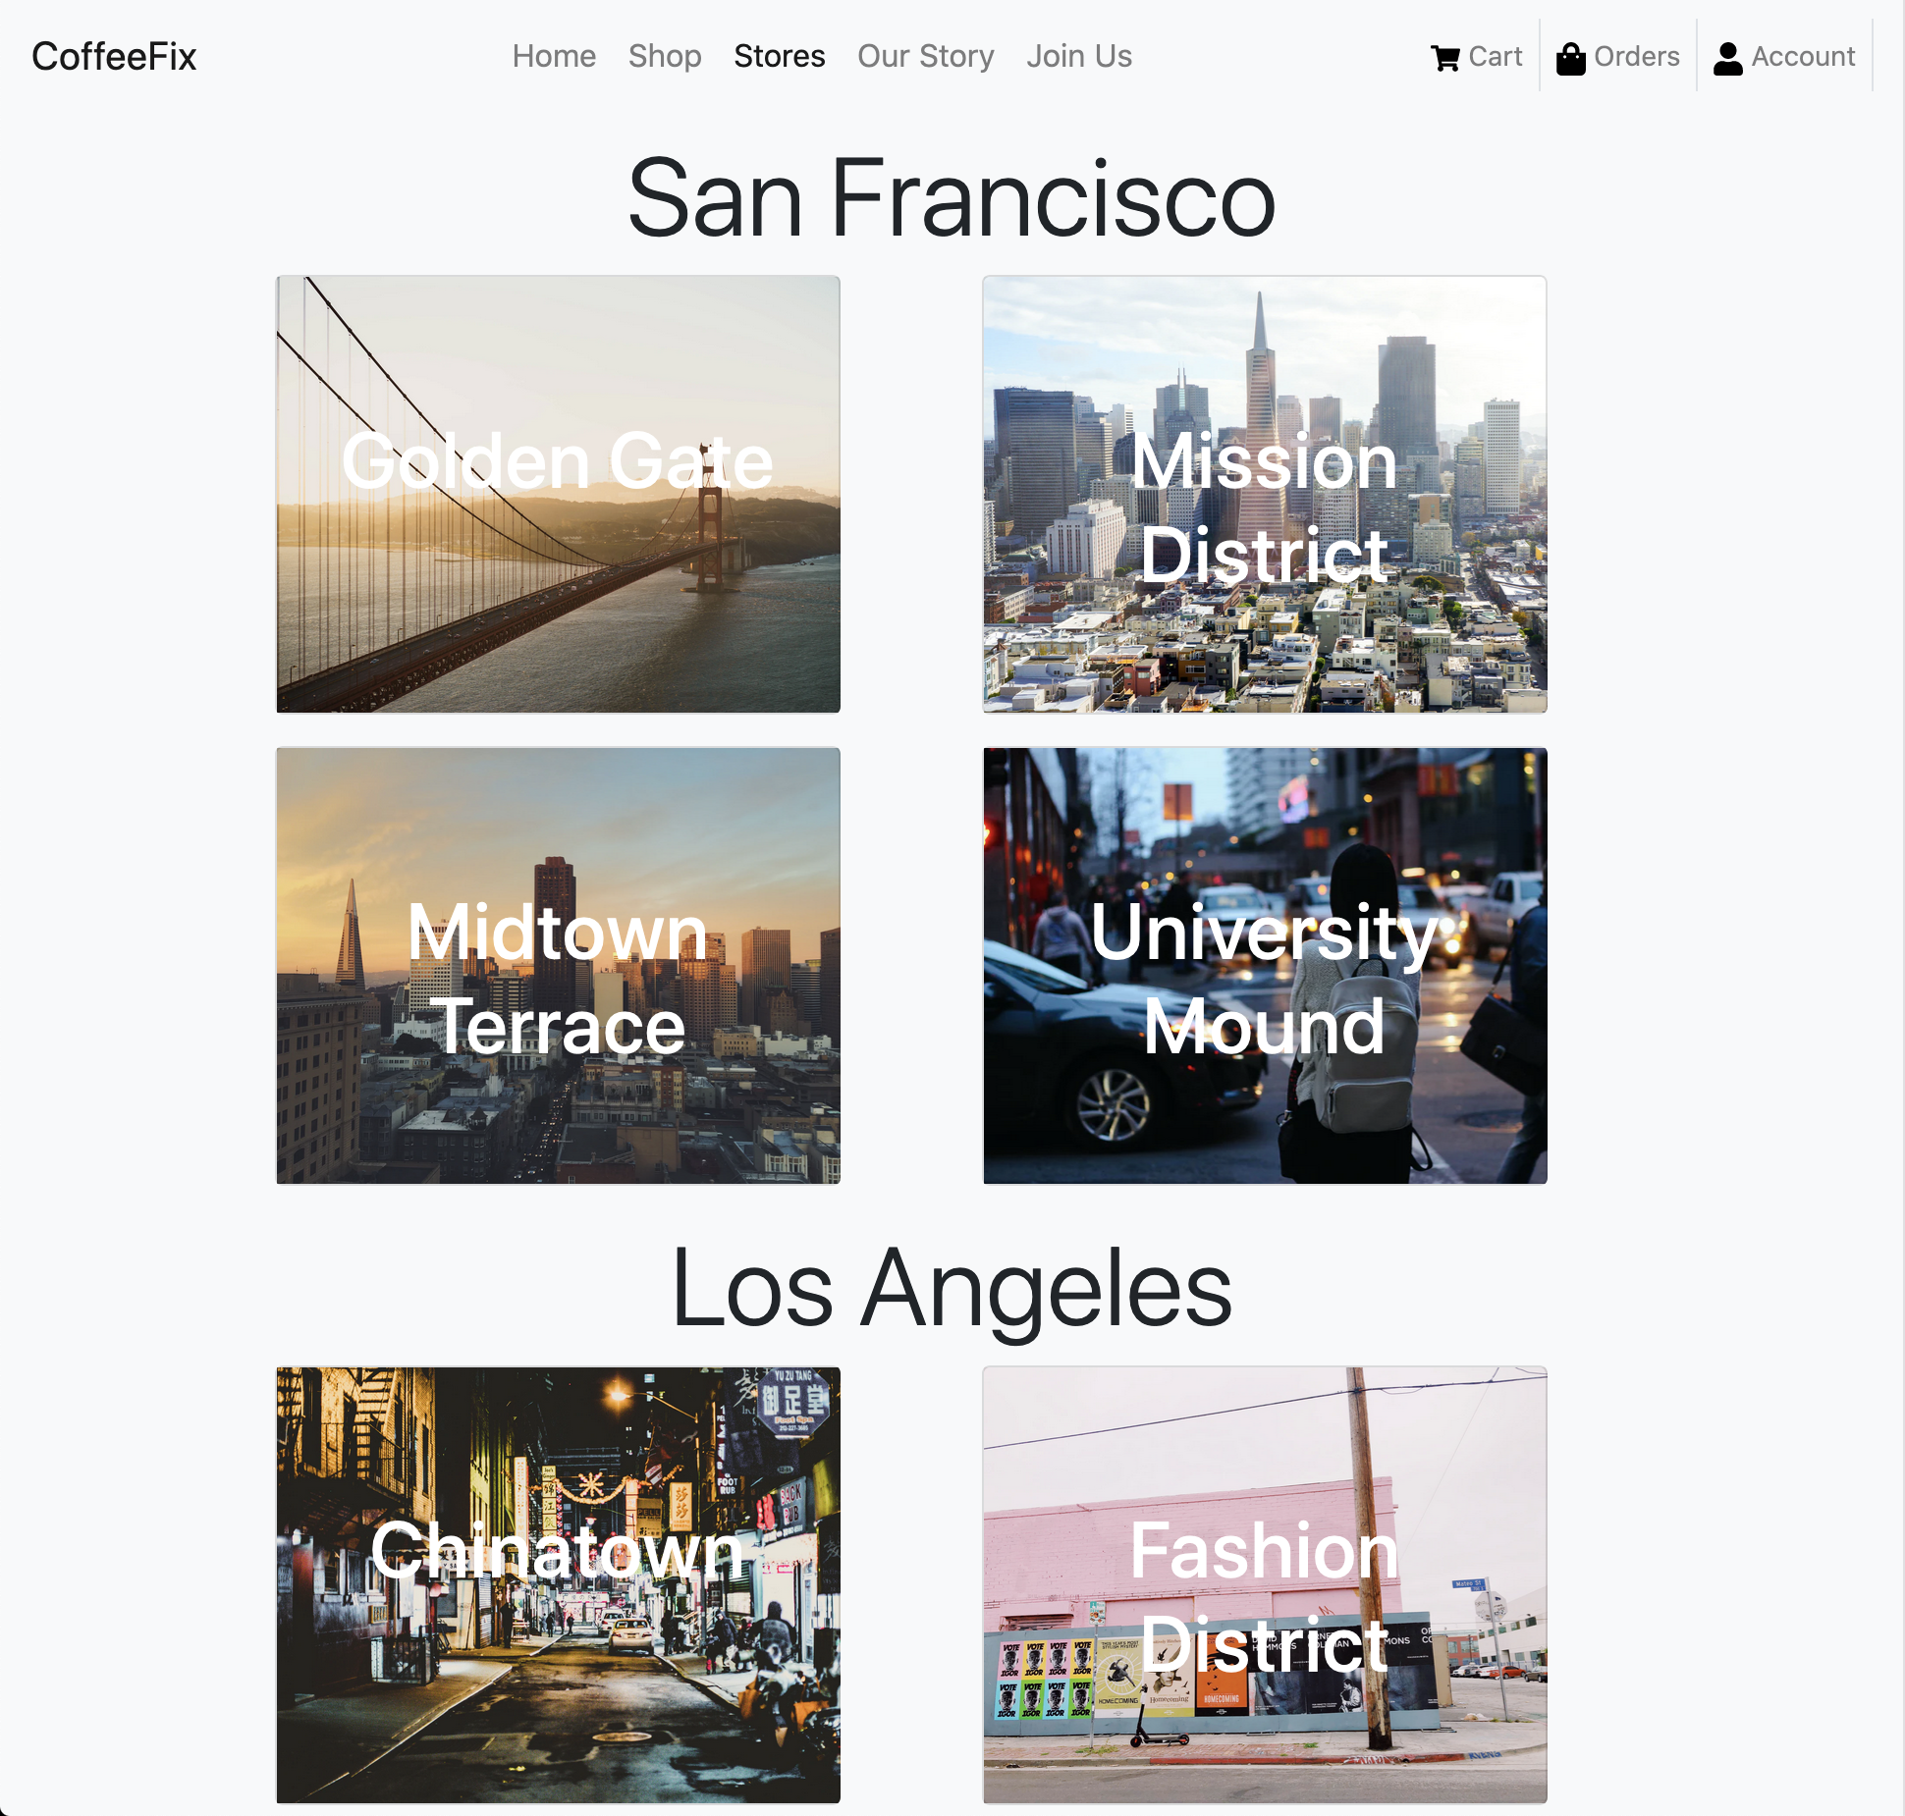Click the Join Us navigation link
The image size is (1905, 1816).
pyautogui.click(x=1078, y=56)
